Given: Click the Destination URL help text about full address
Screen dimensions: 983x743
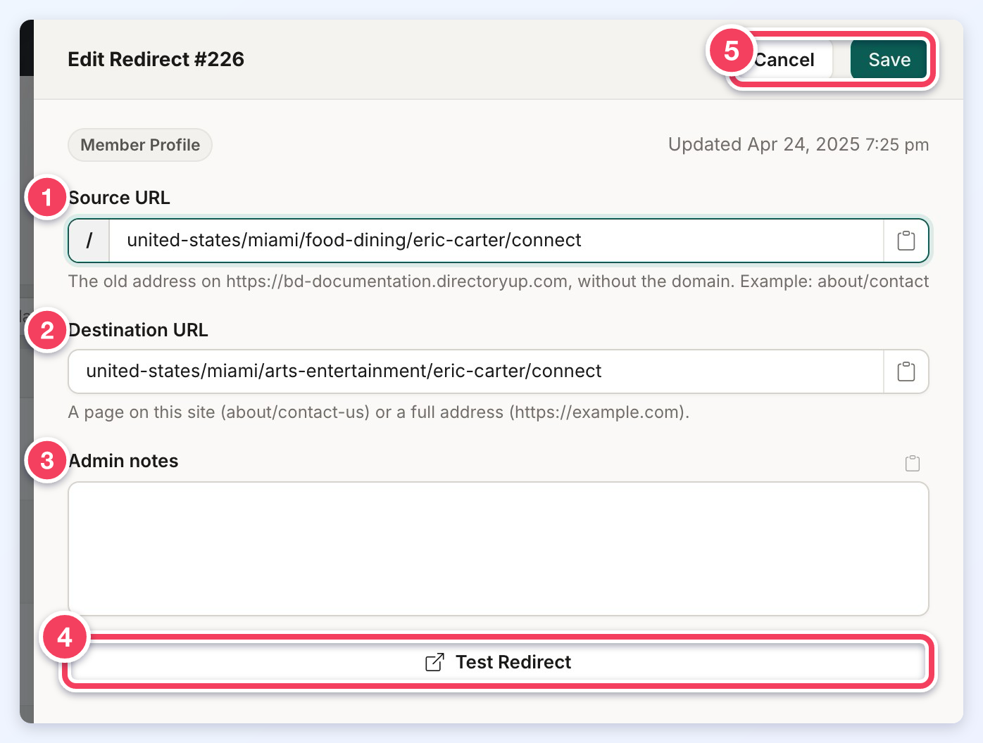Looking at the screenshot, I should [x=379, y=412].
